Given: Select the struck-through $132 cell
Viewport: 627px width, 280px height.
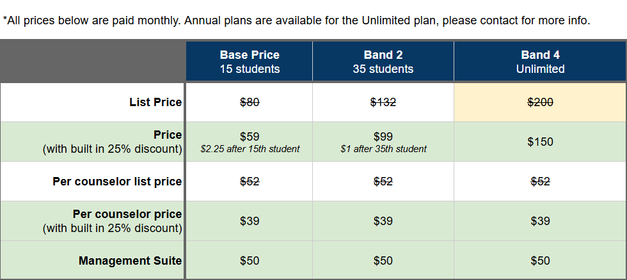Looking at the screenshot, I should click(x=383, y=102).
